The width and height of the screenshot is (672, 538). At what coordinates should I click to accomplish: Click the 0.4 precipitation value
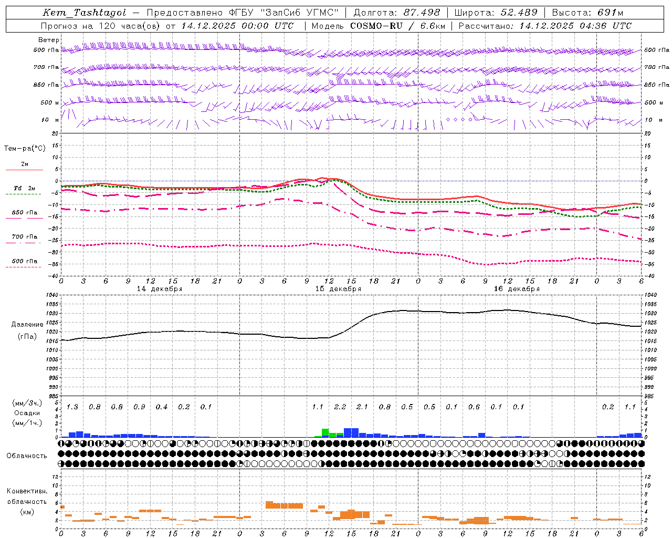(162, 407)
